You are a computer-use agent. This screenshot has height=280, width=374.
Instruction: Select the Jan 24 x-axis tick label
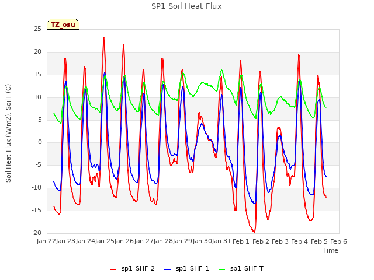85,242
